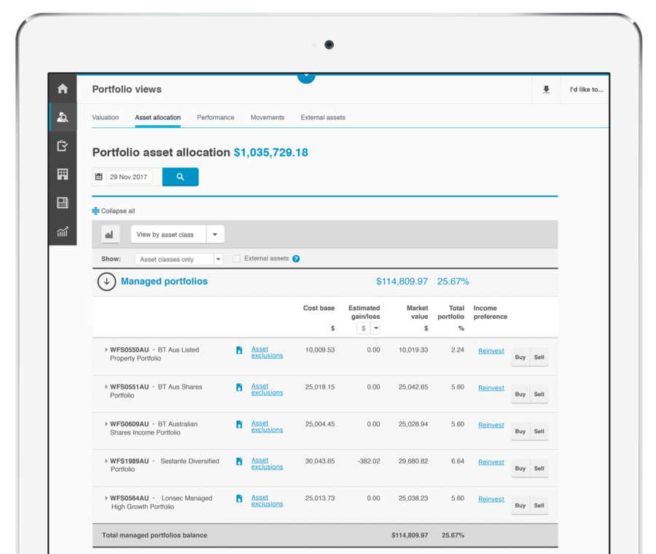Open the calendar date picker icon
The image size is (656, 554).
click(x=100, y=176)
